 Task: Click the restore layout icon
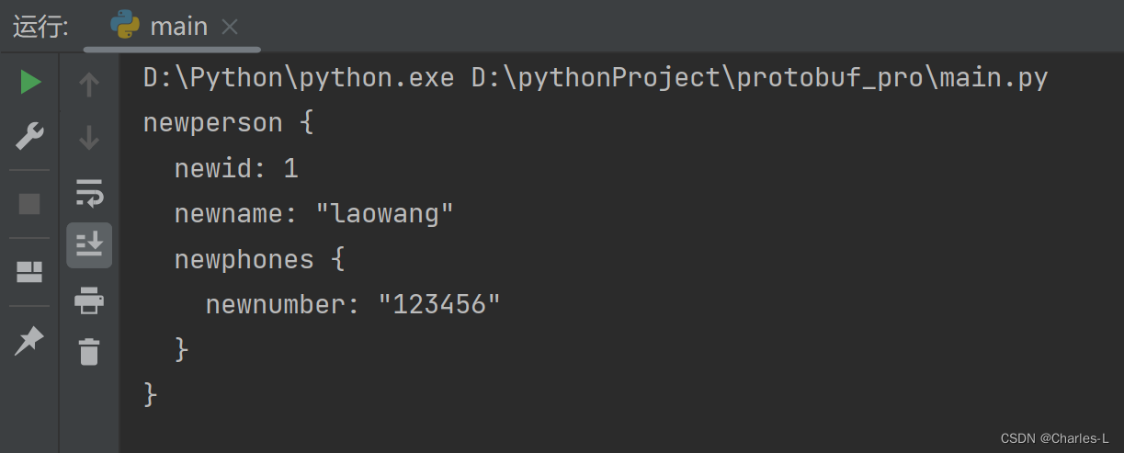coord(29,272)
